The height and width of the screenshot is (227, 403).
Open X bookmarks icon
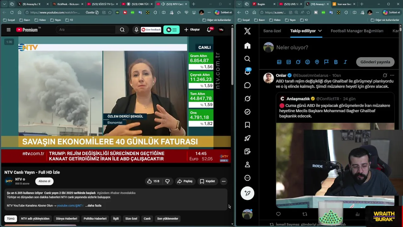(247, 125)
